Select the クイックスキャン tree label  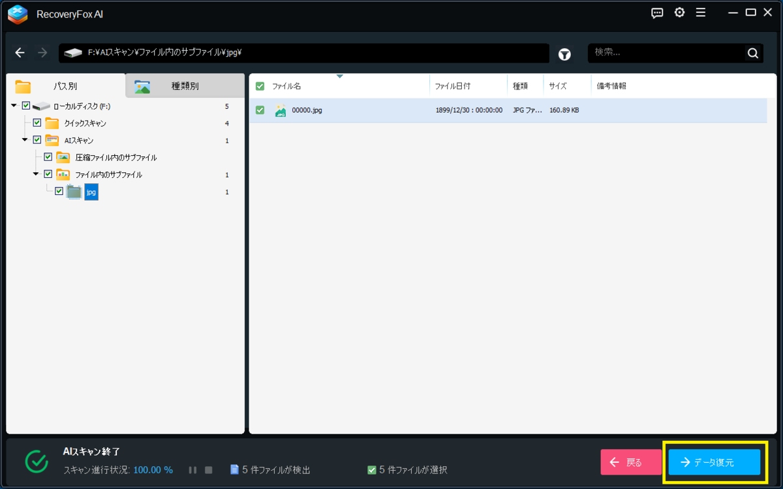[85, 123]
